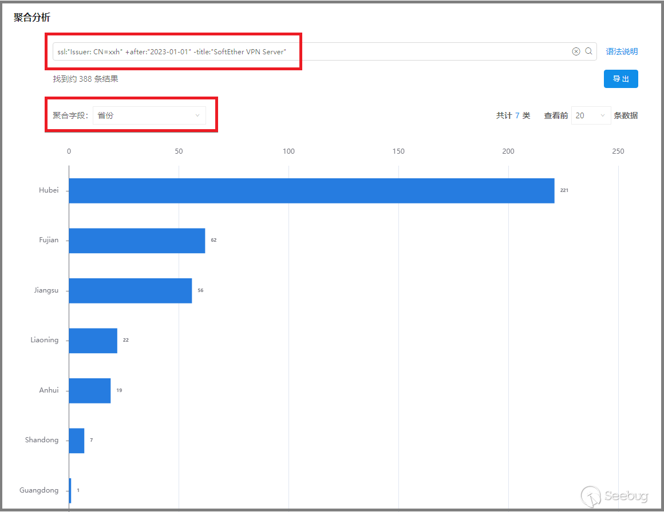Open the 语法说明 syntax help link
This screenshot has height=512, width=664.
click(622, 51)
